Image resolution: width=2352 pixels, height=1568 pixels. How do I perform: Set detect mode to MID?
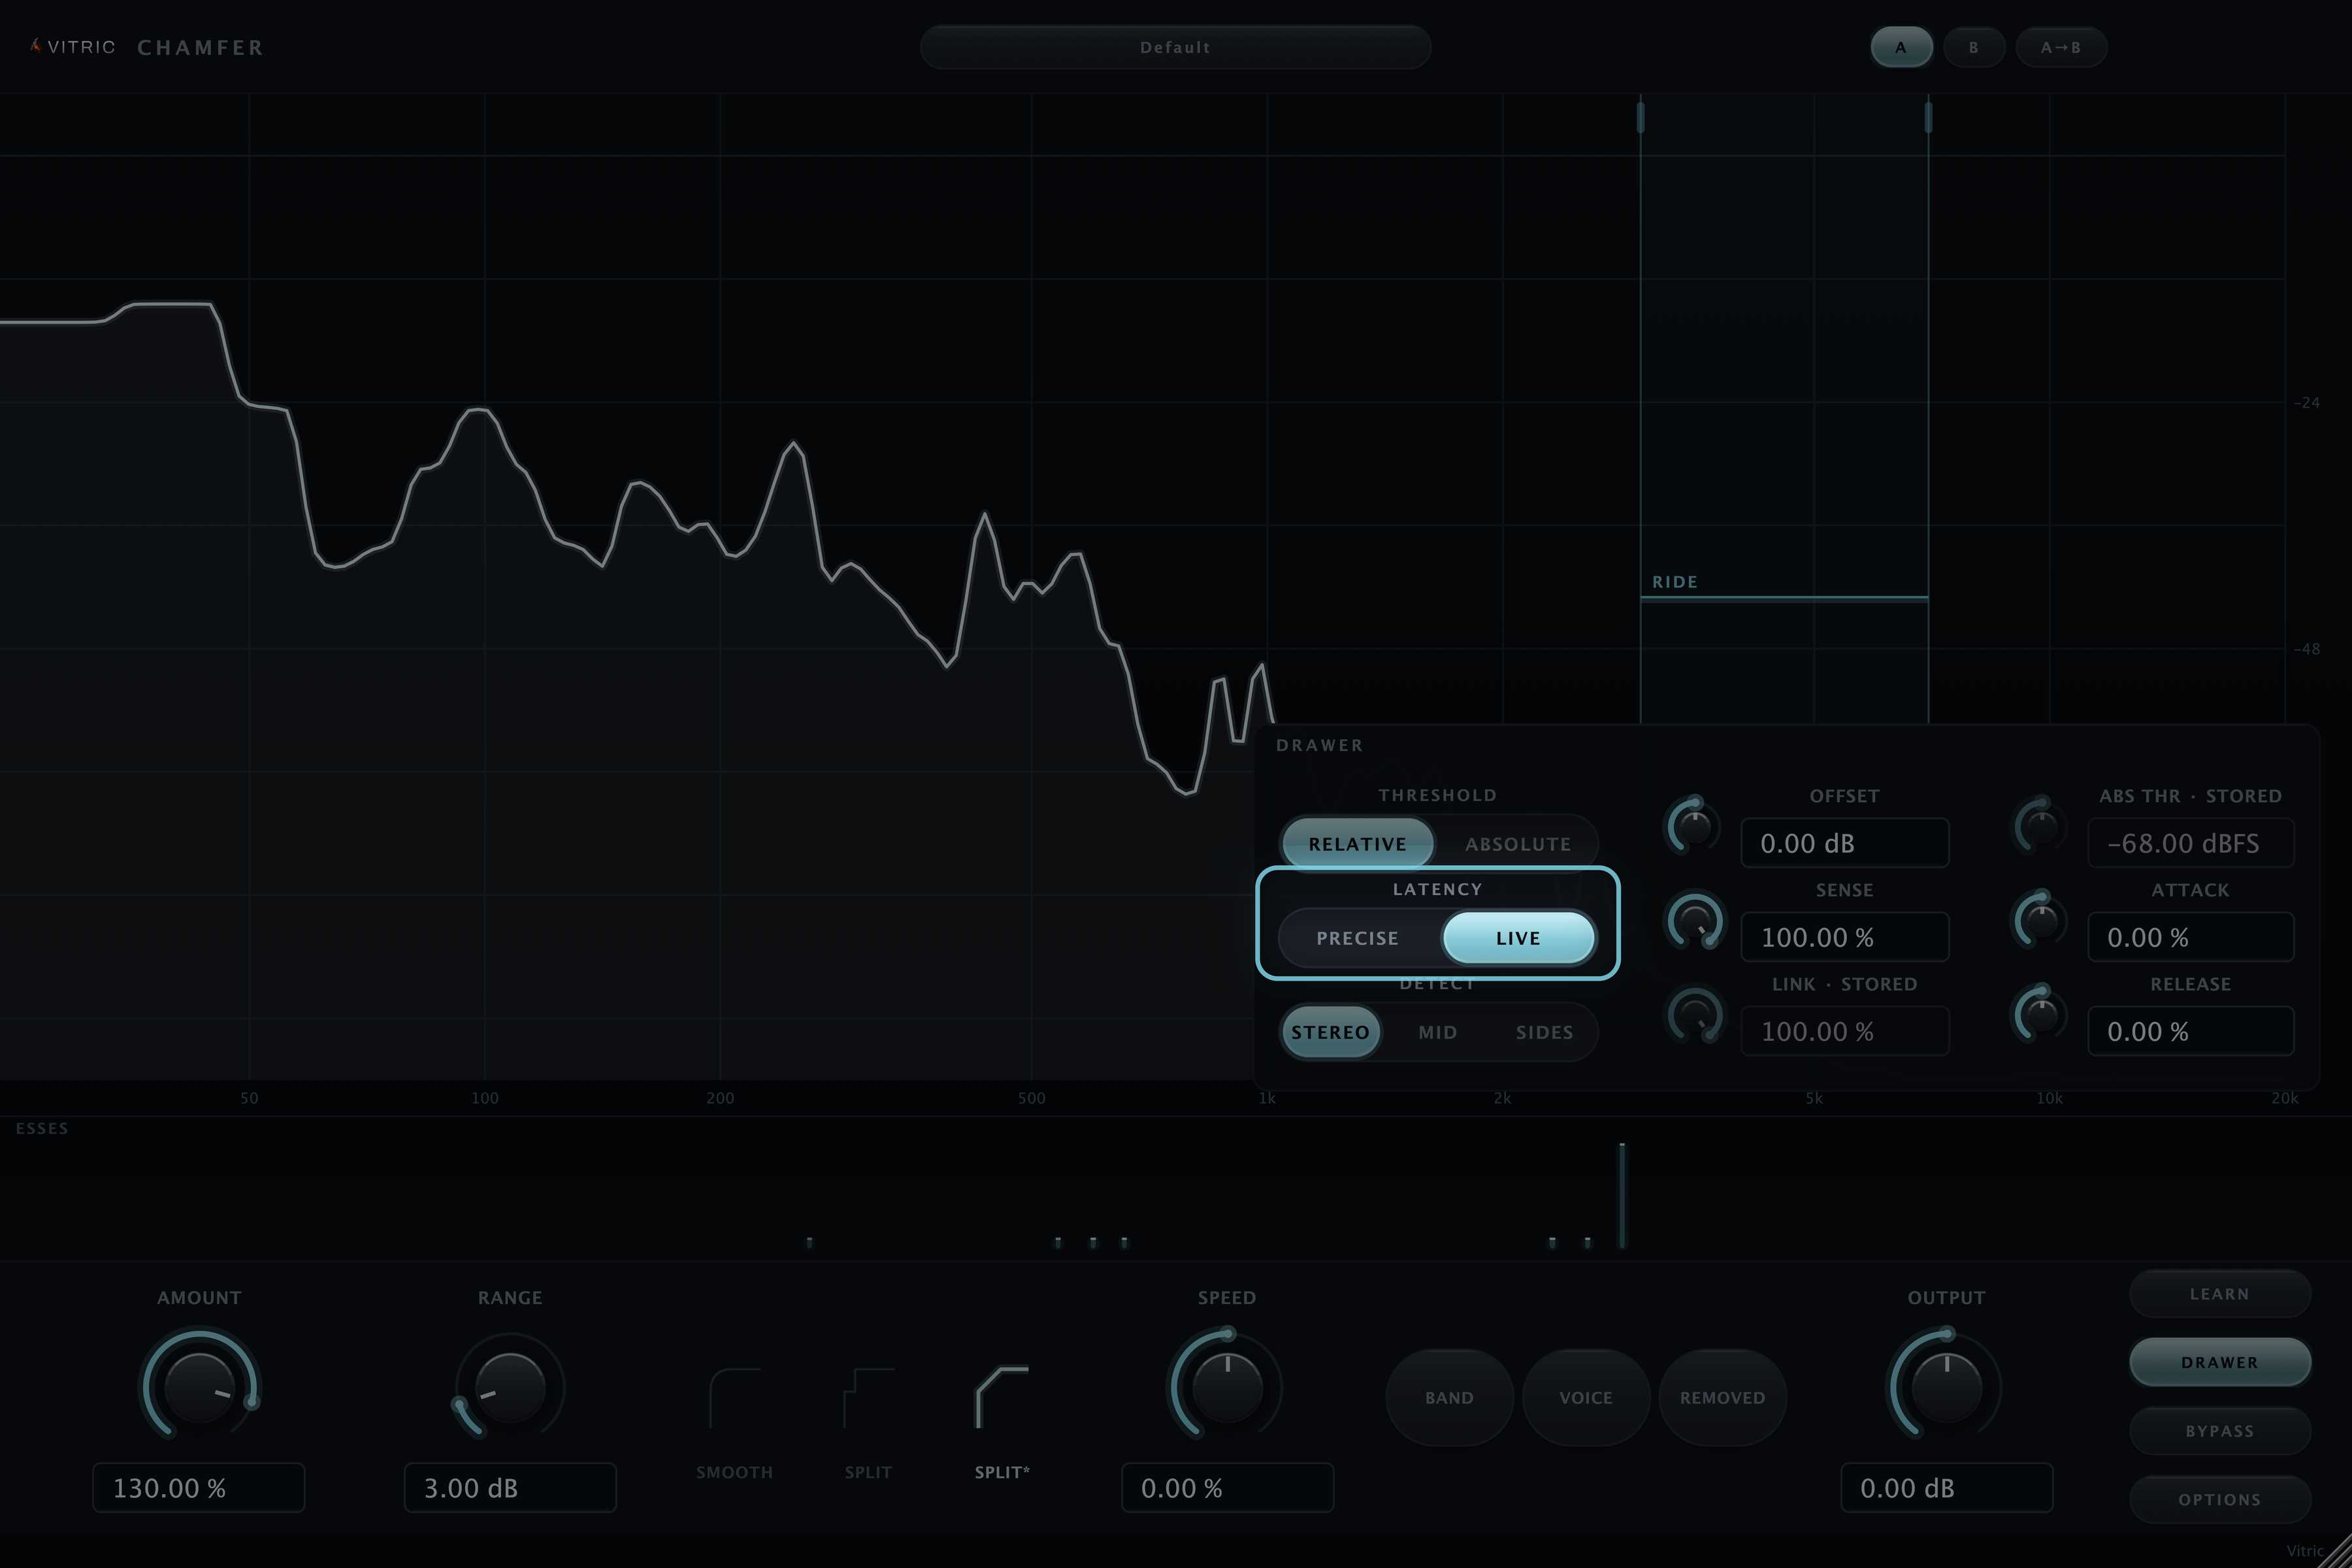[1437, 1032]
